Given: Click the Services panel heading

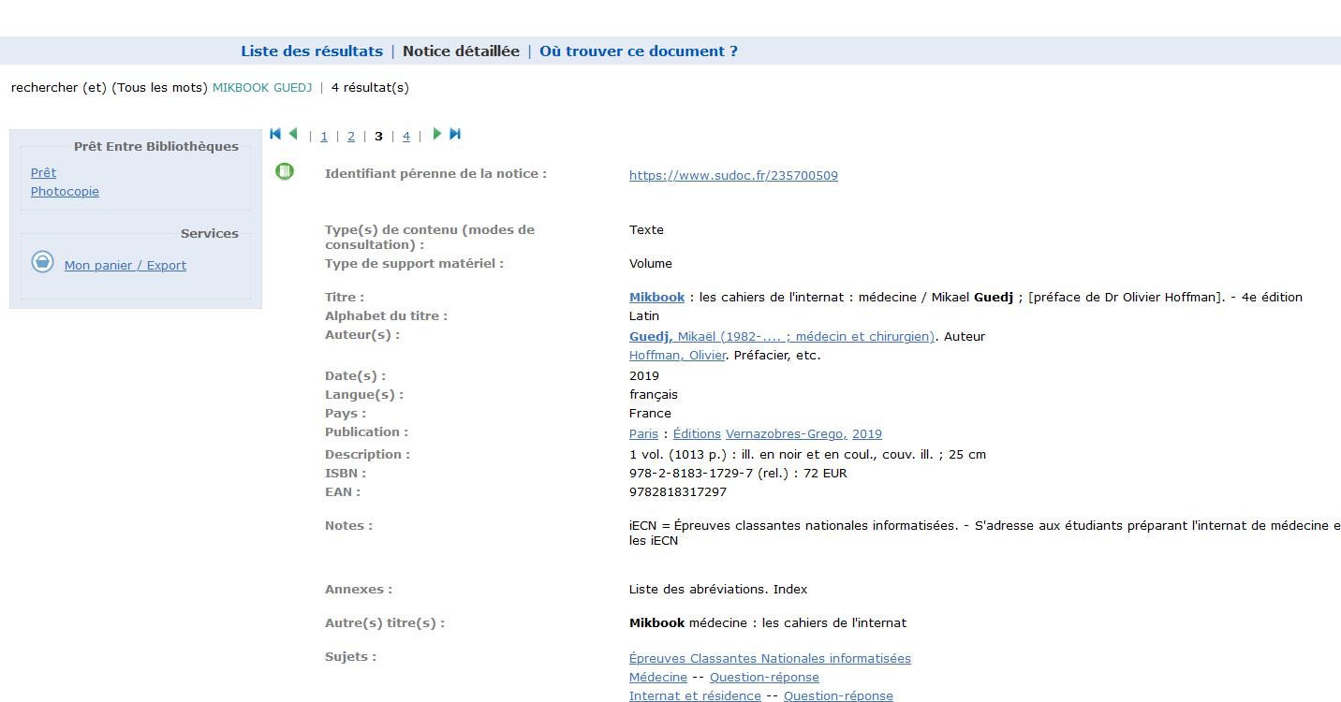Looking at the screenshot, I should pos(210,234).
